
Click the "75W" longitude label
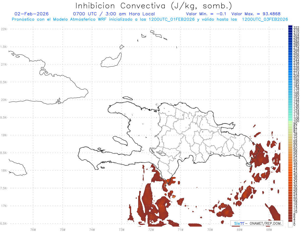pyautogui.click(x=63, y=229)
